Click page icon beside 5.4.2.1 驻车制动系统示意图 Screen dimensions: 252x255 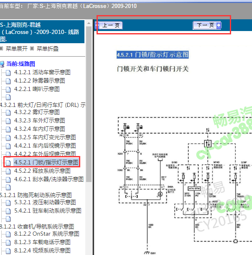[x=8, y=211]
